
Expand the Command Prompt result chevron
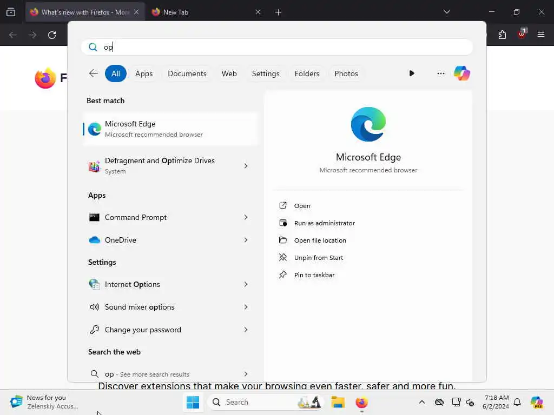pos(246,217)
